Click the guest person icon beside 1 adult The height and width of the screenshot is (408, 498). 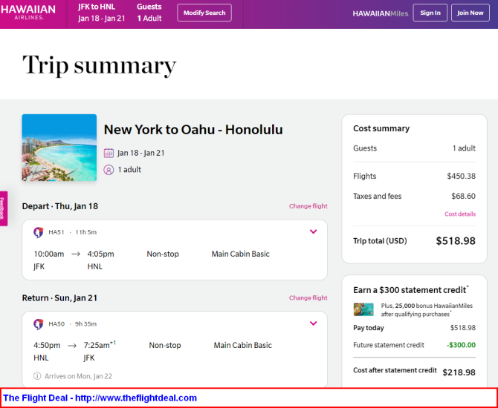109,170
